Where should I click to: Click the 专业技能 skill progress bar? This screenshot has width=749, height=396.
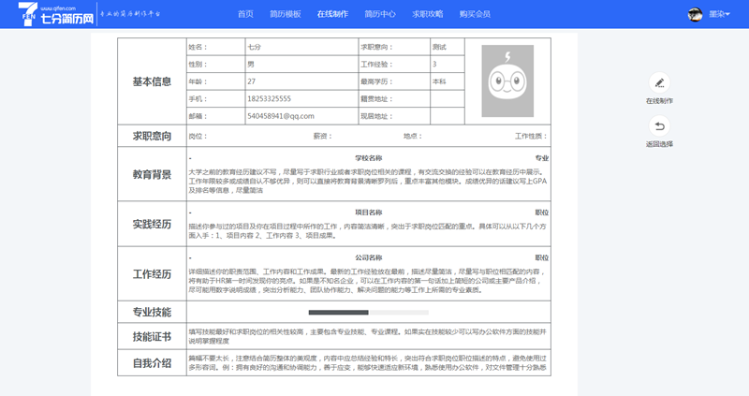(368, 313)
